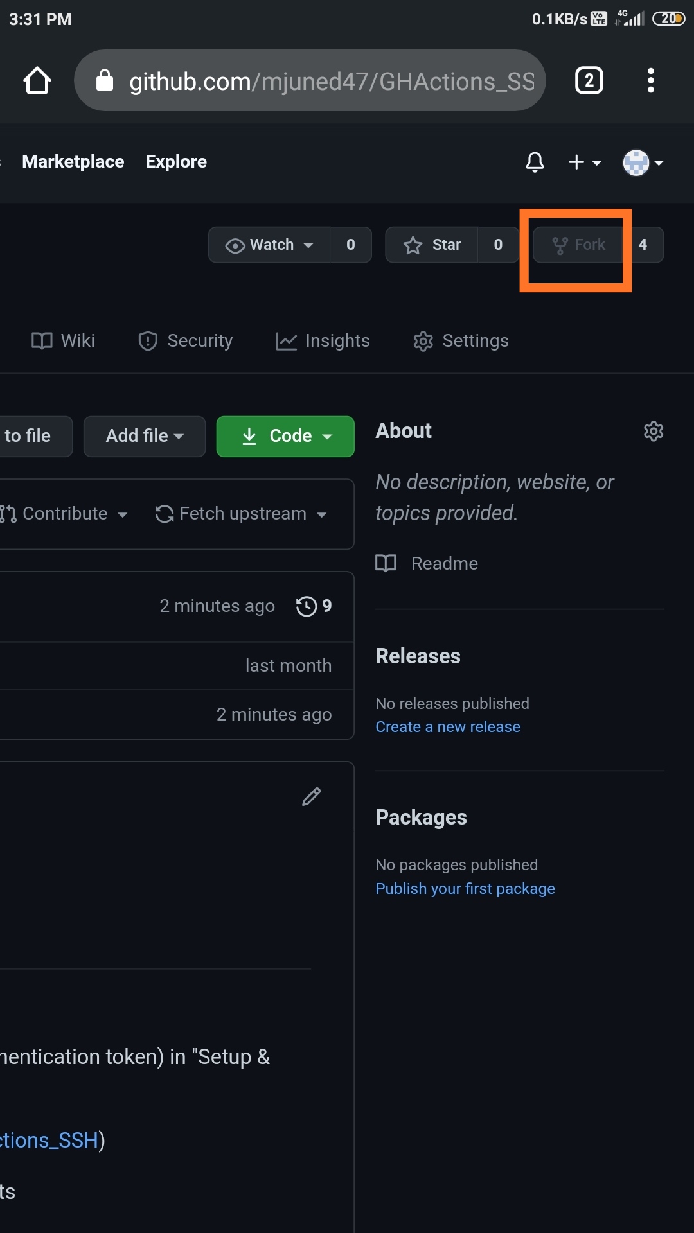694x1233 pixels.
Task: Expand the green Code dropdown
Action: [x=285, y=436]
